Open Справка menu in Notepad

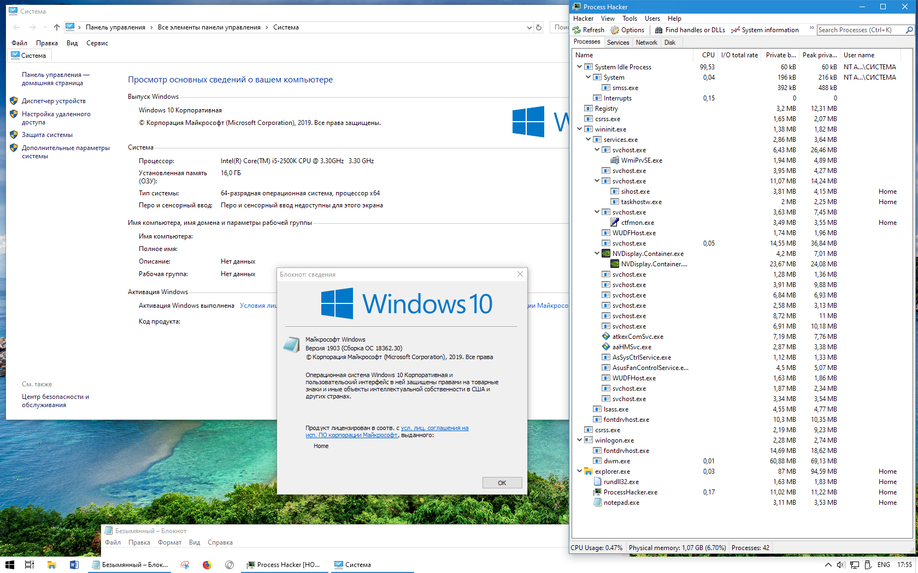(x=220, y=542)
